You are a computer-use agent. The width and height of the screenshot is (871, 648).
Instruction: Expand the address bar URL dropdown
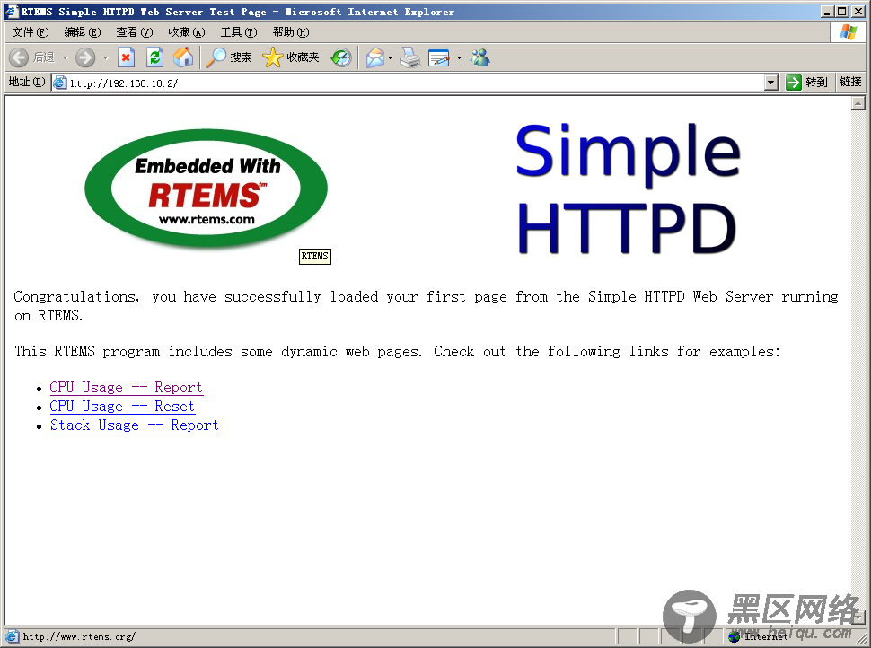coord(770,83)
